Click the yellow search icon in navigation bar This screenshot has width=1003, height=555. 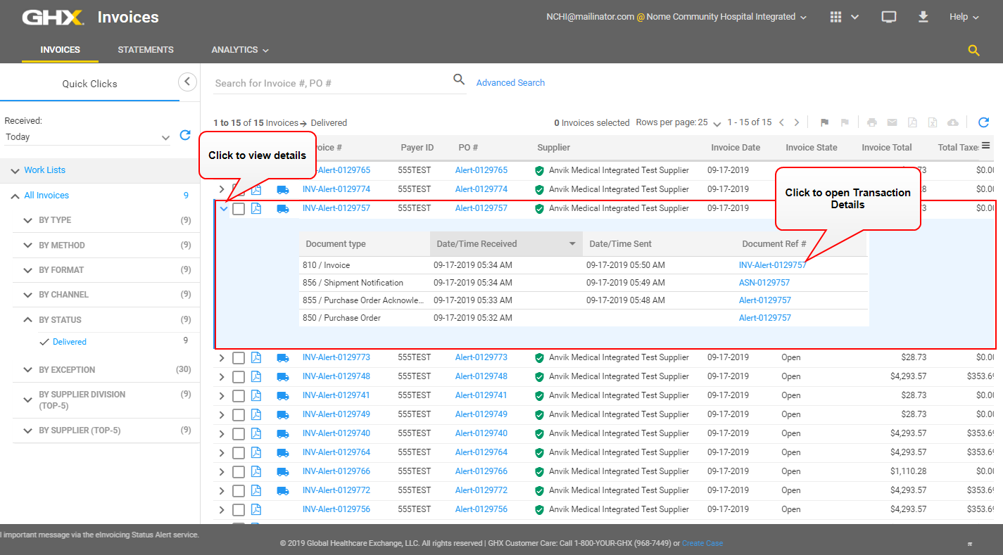click(973, 51)
